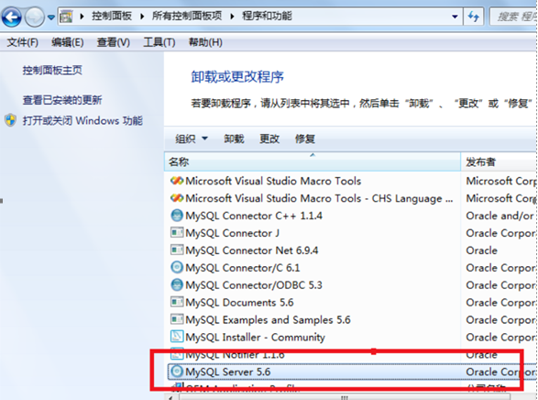Click the Macro Tools CHS Language icon
The height and width of the screenshot is (400, 538).
click(x=177, y=198)
